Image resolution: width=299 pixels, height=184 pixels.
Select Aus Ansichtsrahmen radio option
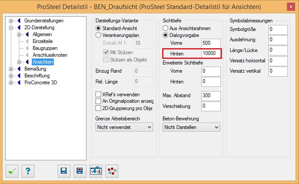click(x=165, y=28)
